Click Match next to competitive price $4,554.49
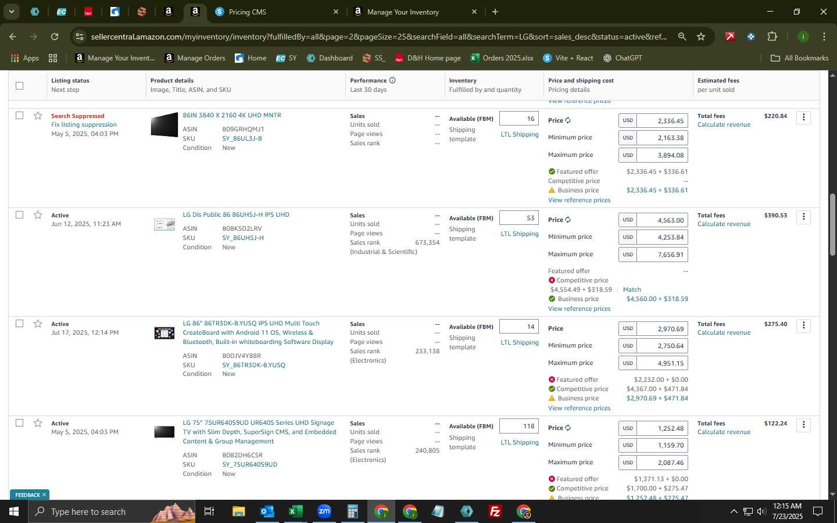Screen dimensions: 837x523 (x=632, y=289)
